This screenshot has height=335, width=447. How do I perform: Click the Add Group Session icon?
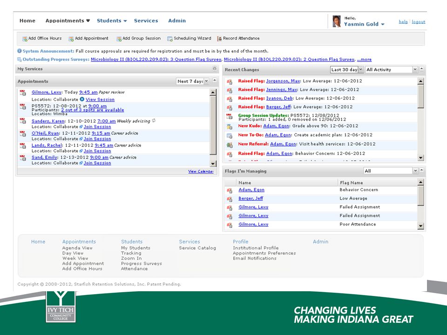click(119, 39)
